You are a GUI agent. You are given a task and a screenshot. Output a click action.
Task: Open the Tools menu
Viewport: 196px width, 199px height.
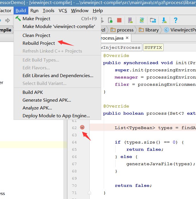coord(49,10)
